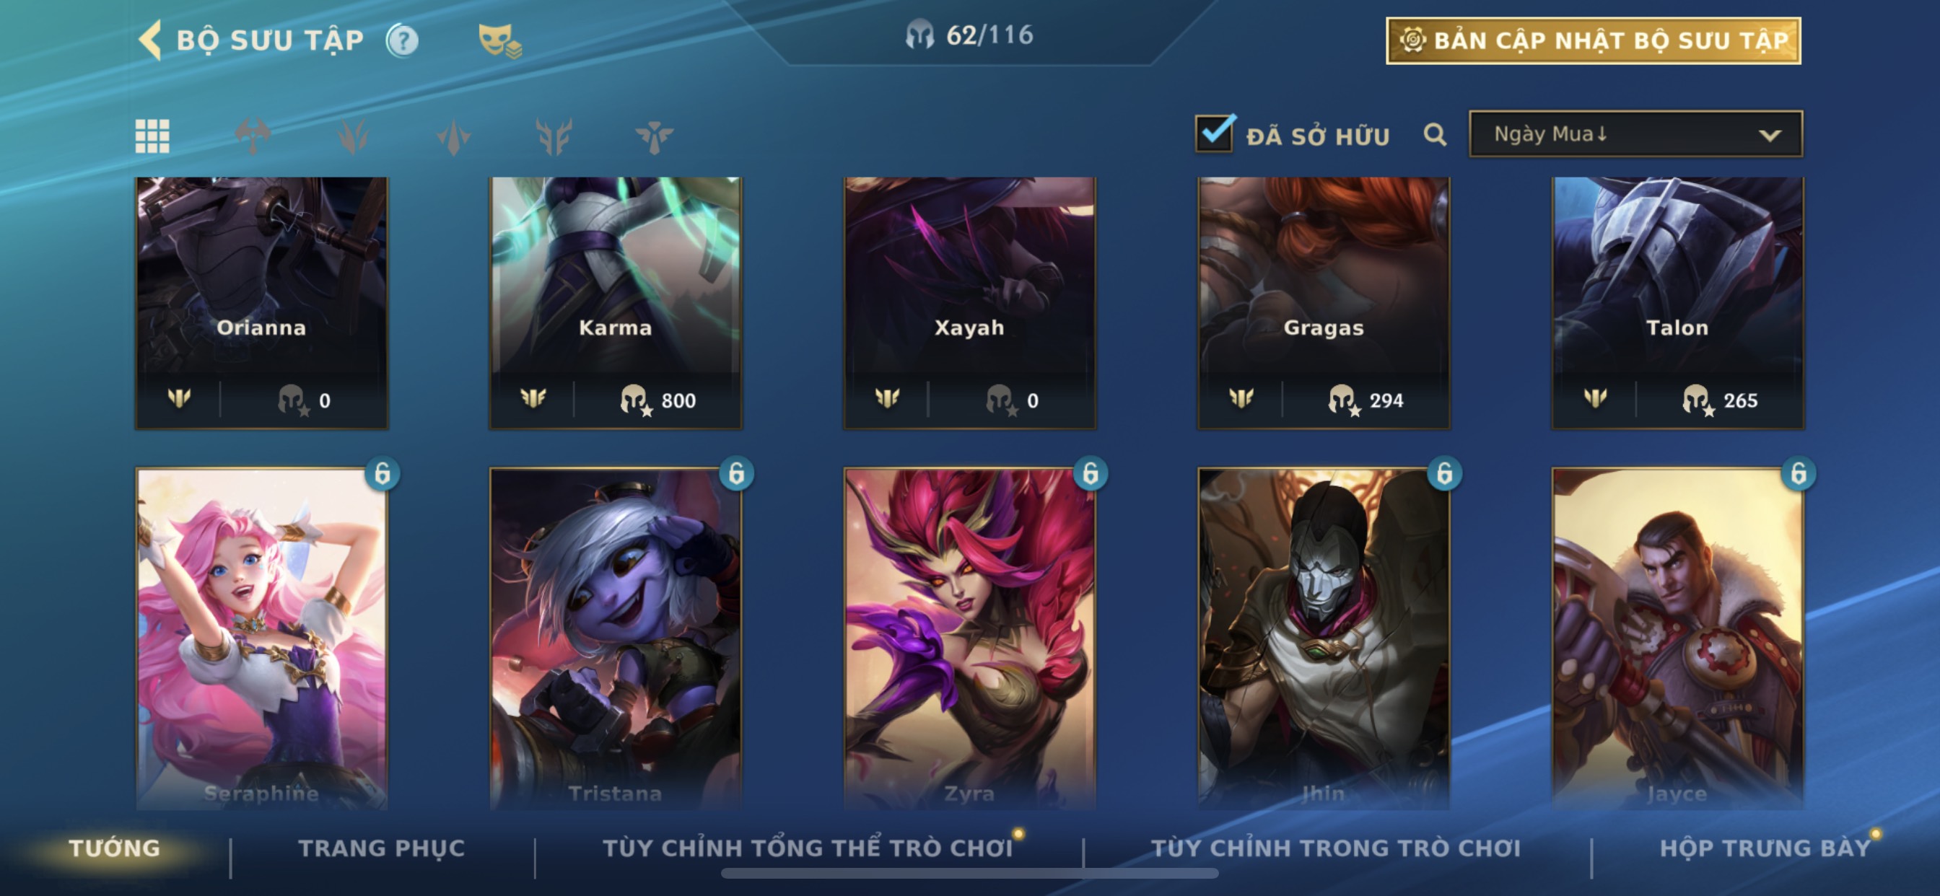Select the Karma champion card

point(616,303)
